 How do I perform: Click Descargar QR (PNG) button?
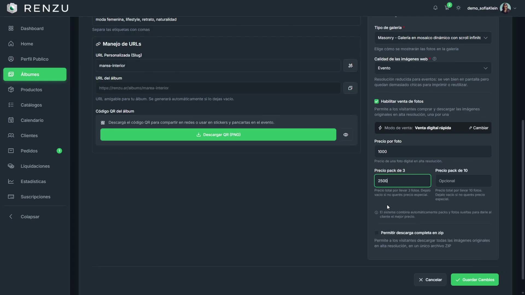coord(218,135)
